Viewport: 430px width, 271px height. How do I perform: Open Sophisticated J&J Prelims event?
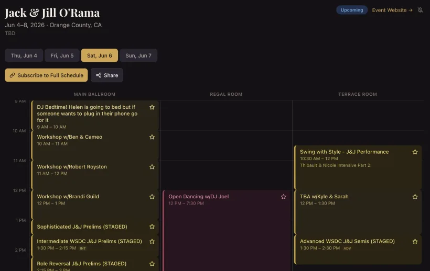95,227
